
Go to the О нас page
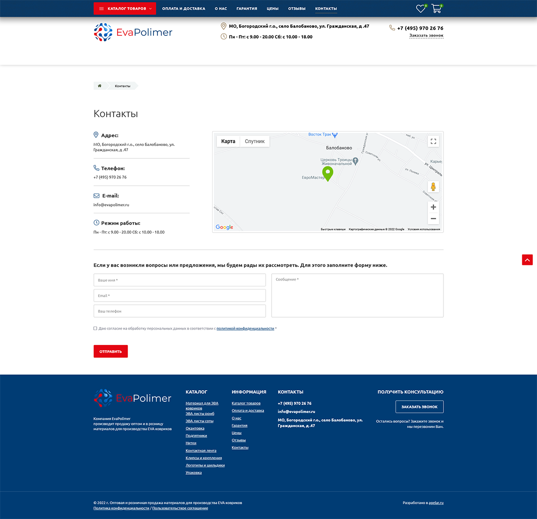click(x=221, y=9)
